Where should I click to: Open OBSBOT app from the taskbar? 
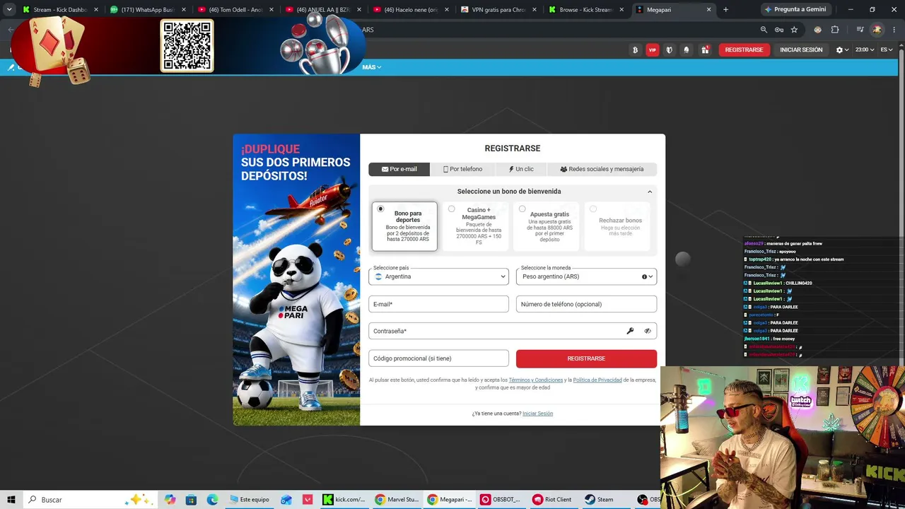click(500, 499)
